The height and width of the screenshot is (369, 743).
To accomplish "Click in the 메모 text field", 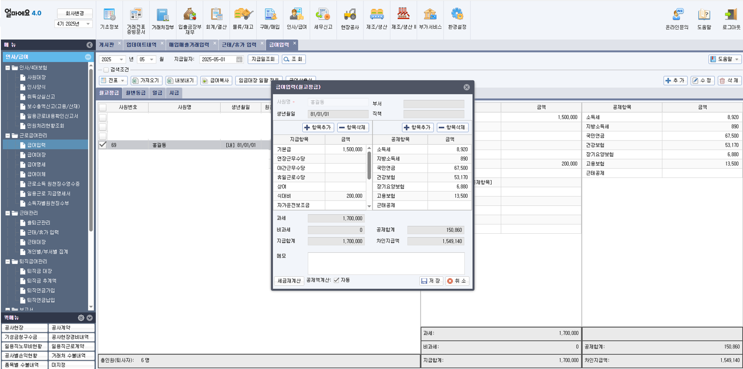I will tap(386, 263).
